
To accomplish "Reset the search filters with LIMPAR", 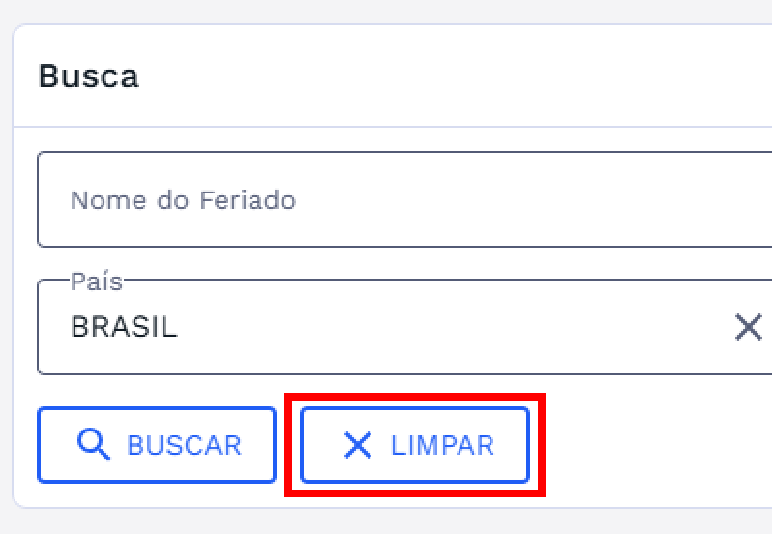I will 415,445.
